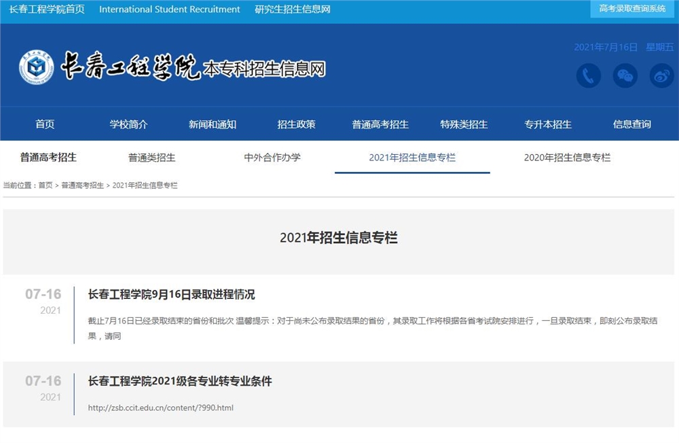The image size is (679, 443).
Task: Click the phone contact icon
Action: tap(589, 75)
